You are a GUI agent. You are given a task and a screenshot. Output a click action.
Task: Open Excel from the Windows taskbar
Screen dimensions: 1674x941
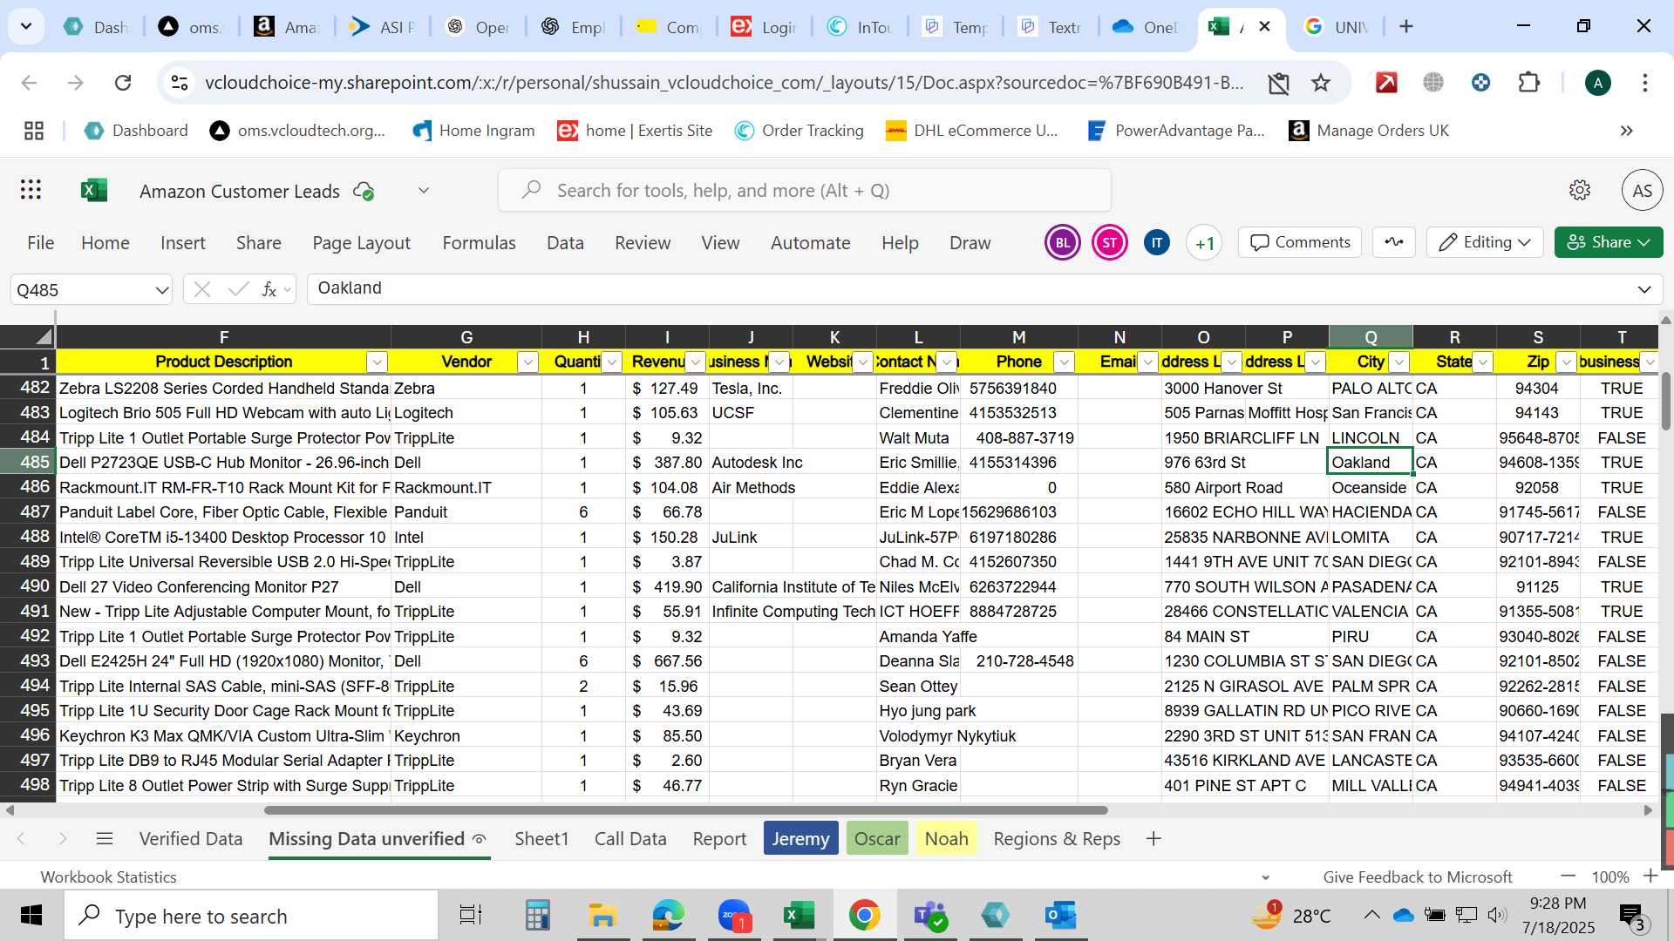tap(799, 916)
